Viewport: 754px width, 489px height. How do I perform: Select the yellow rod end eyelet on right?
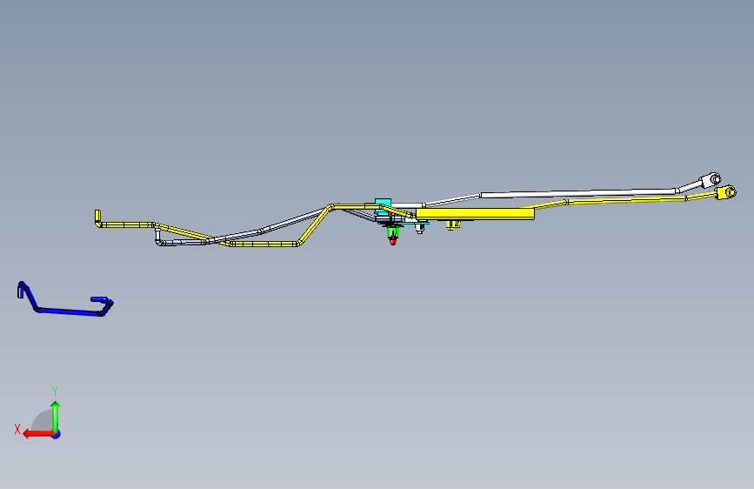click(725, 192)
